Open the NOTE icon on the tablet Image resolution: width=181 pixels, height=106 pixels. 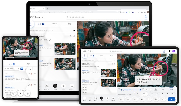tap(164, 51)
